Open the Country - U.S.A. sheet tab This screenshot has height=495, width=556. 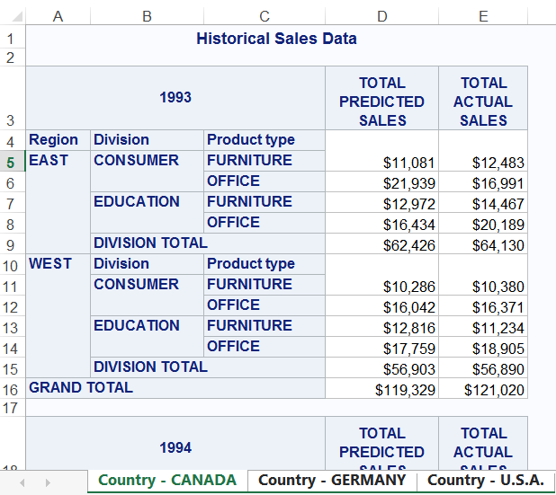486,481
